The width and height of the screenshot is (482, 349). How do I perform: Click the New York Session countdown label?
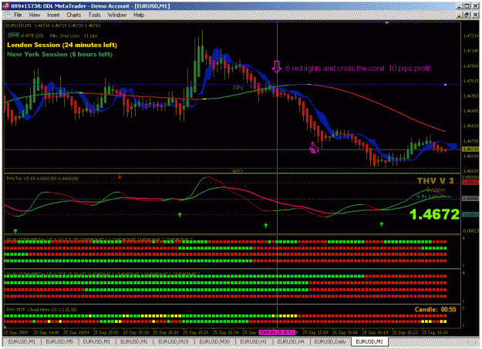[59, 55]
